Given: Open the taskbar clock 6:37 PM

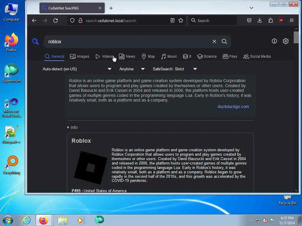Looking at the screenshot, I should (x=287, y=220).
